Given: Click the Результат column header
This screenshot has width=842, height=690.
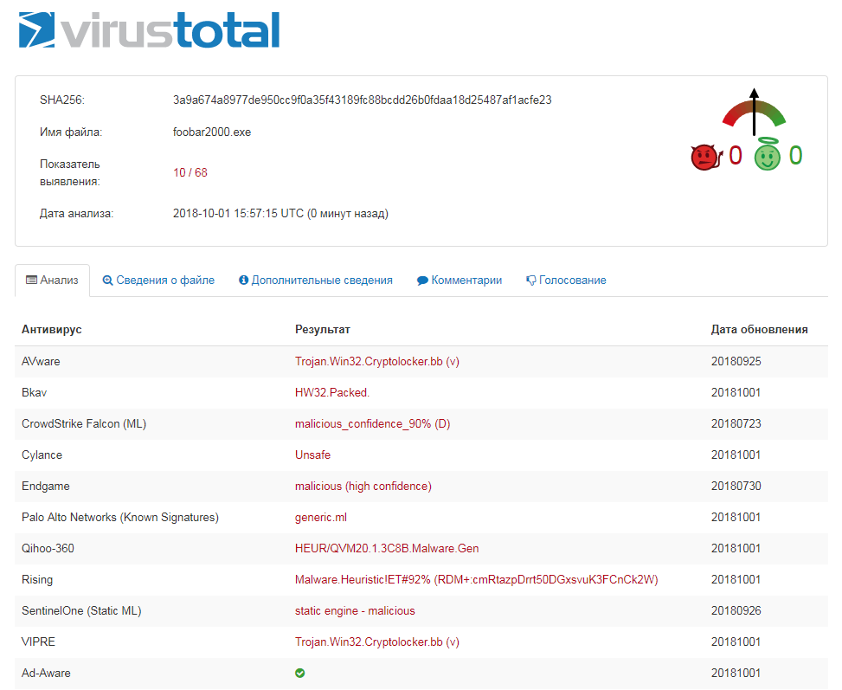Looking at the screenshot, I should (322, 329).
